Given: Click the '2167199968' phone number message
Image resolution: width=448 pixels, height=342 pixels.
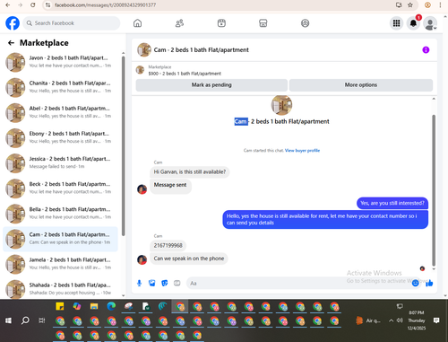Looking at the screenshot, I should (x=168, y=246).
